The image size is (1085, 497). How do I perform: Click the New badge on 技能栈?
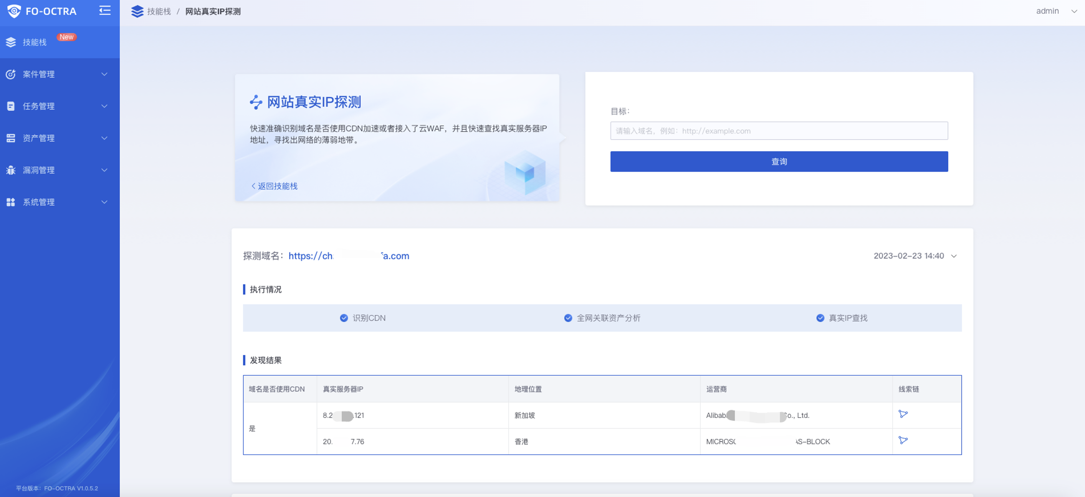click(x=66, y=37)
